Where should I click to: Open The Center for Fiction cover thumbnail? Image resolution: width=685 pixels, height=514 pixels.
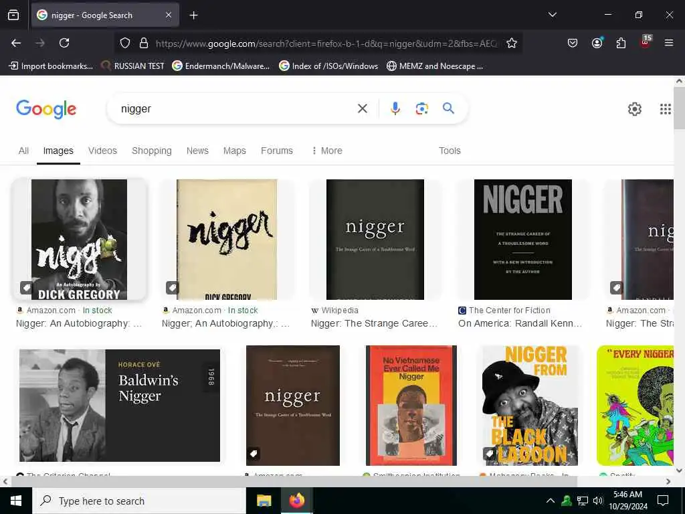[523, 239]
